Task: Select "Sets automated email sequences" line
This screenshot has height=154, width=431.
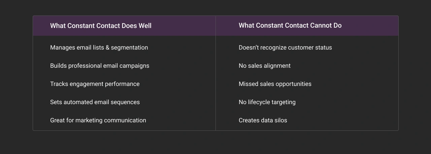Action: [95, 102]
